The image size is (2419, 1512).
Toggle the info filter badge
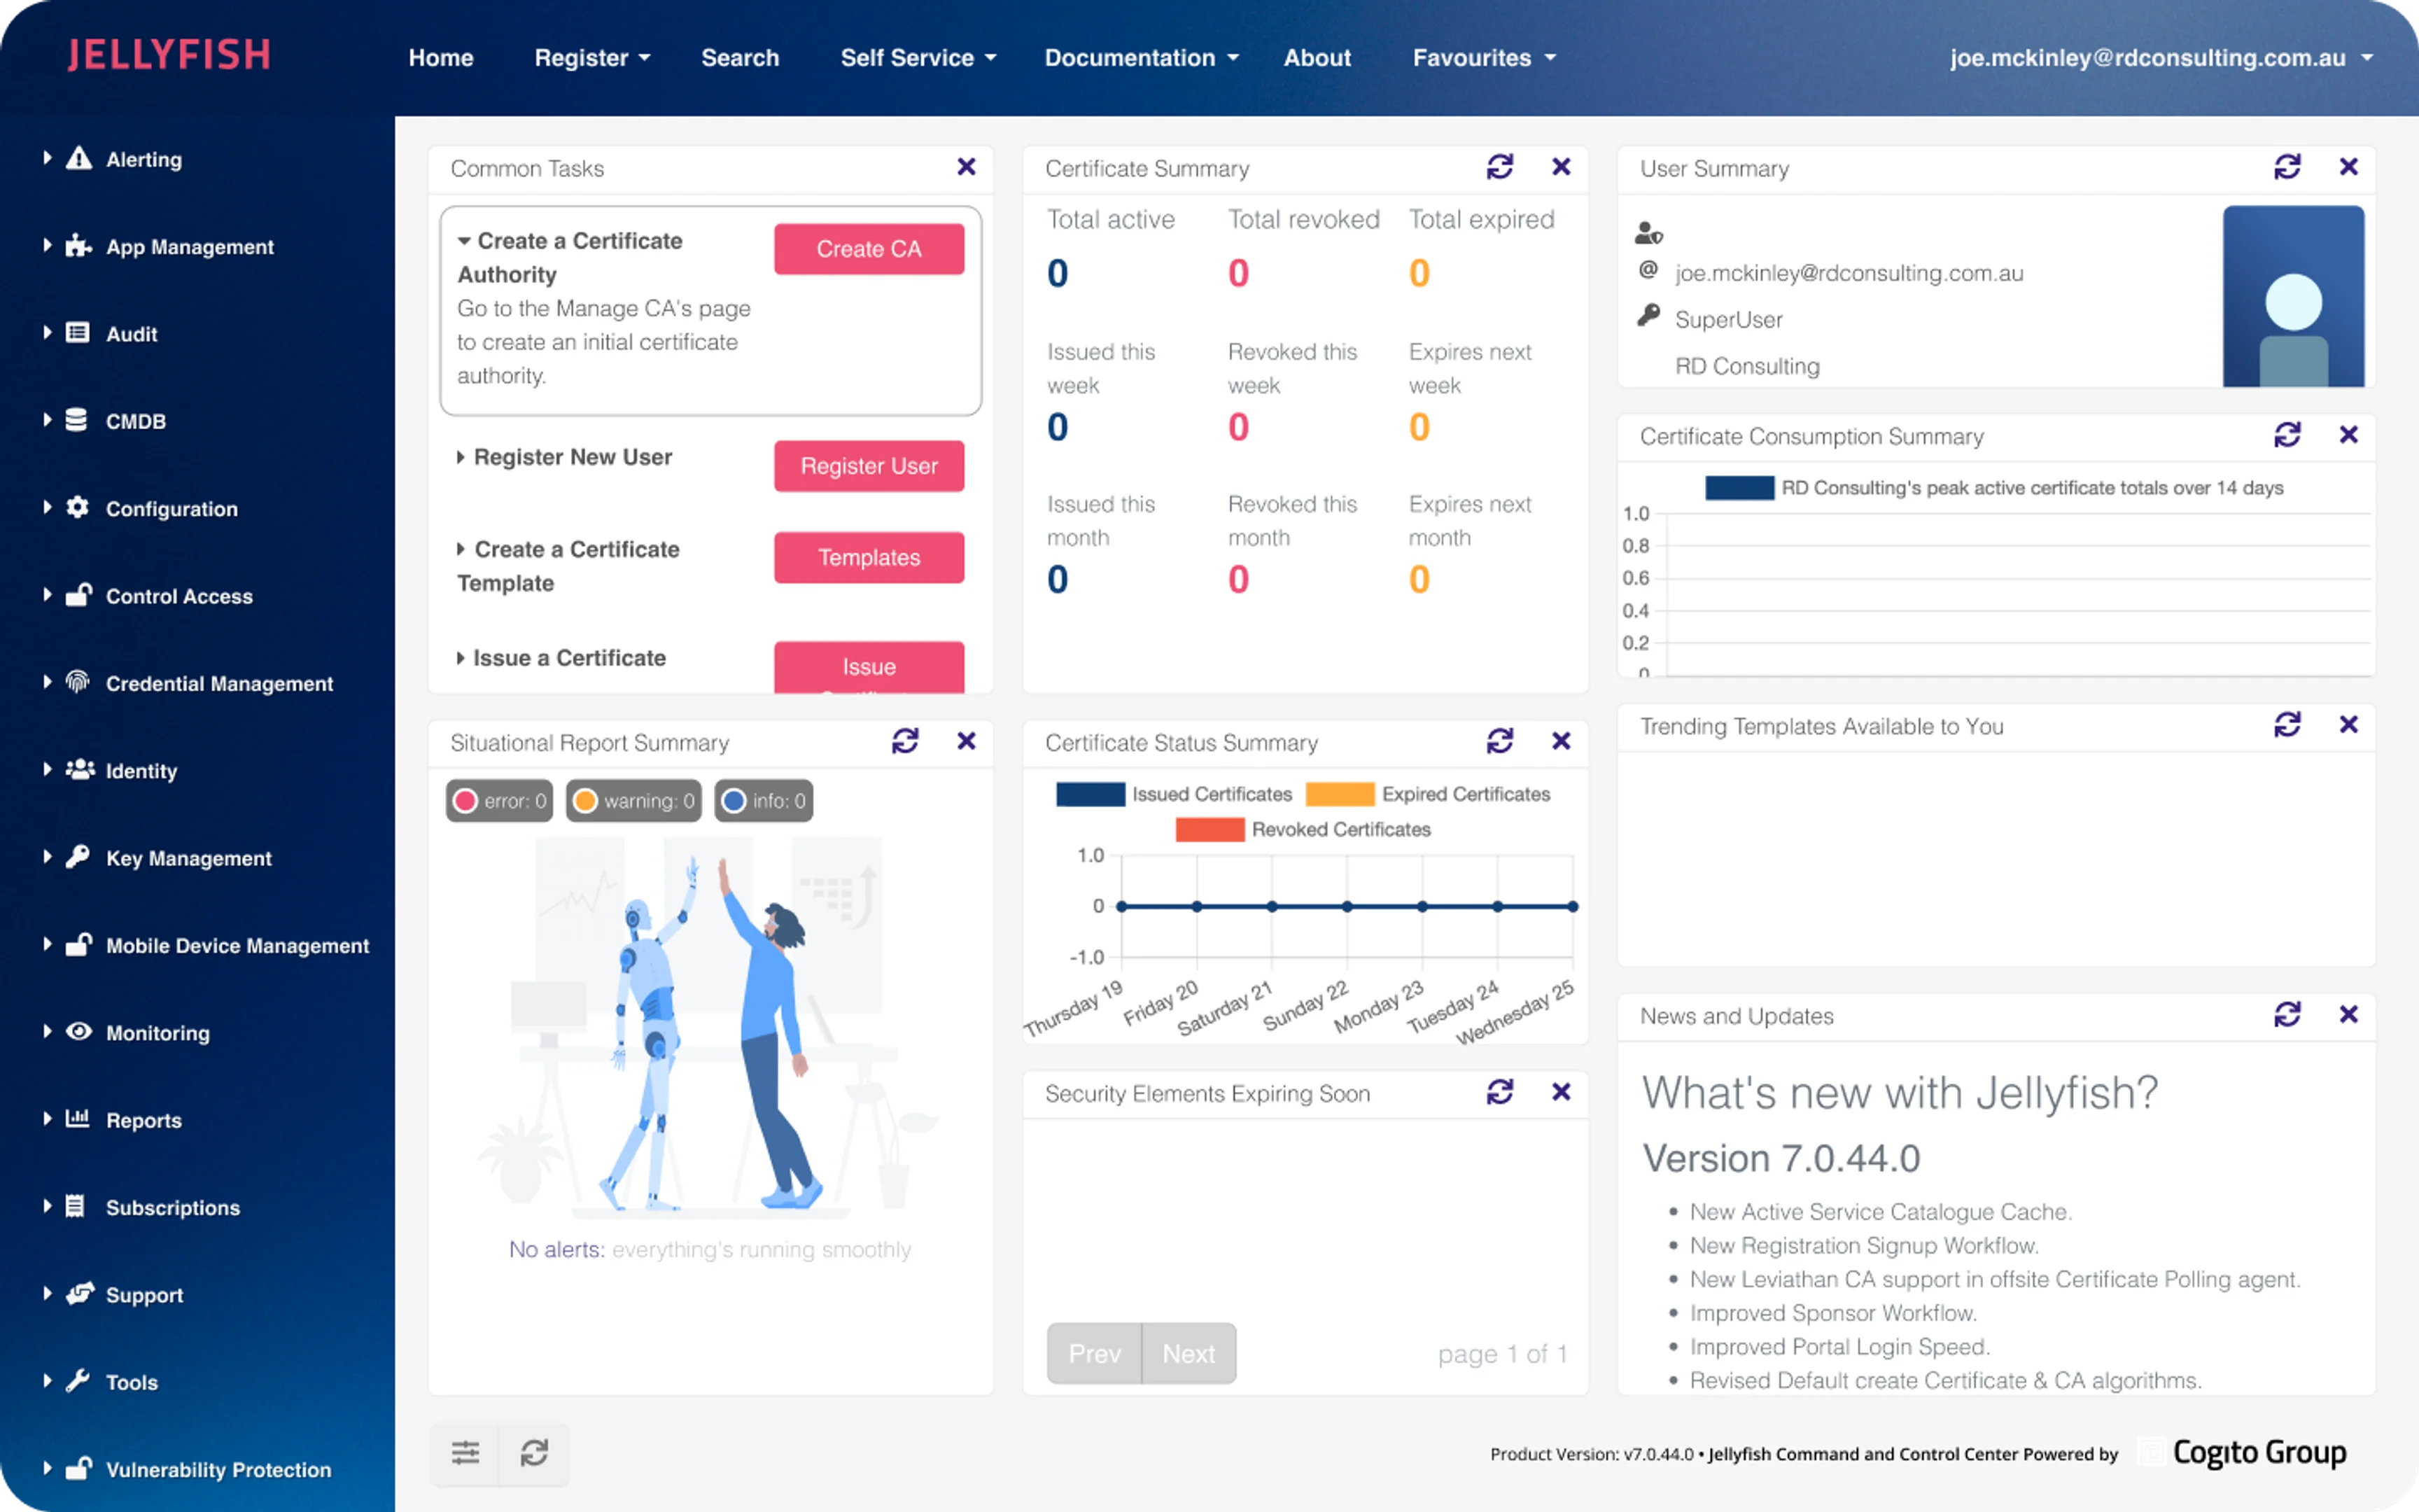click(763, 800)
